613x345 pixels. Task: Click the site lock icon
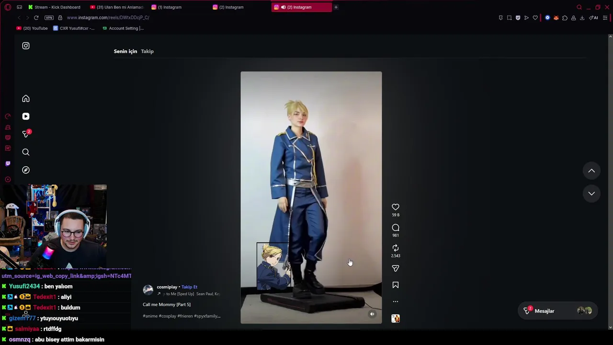60,18
